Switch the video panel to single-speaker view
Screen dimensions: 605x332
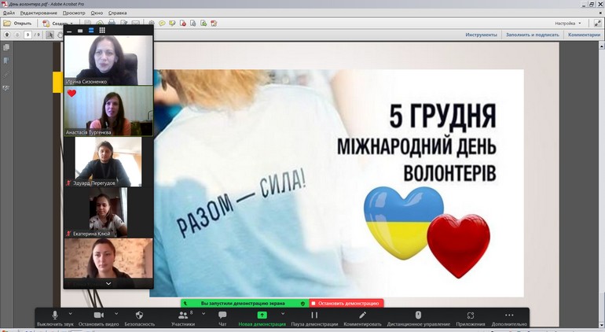(80, 31)
